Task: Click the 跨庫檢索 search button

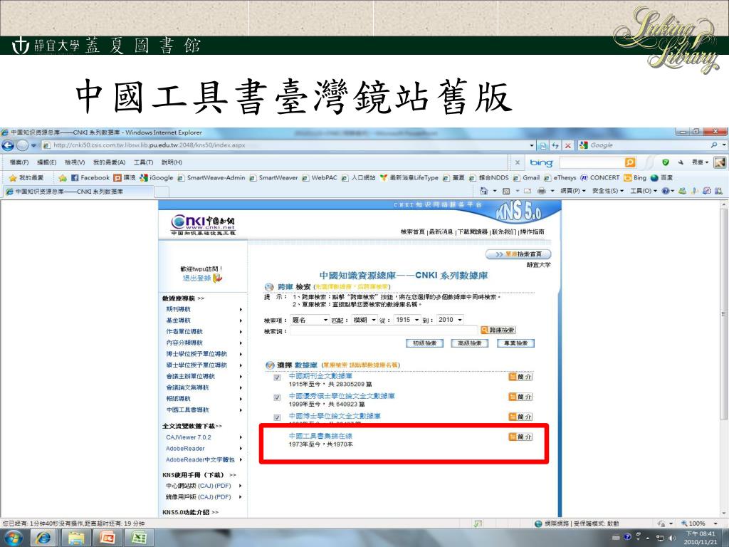Action: coord(498,330)
